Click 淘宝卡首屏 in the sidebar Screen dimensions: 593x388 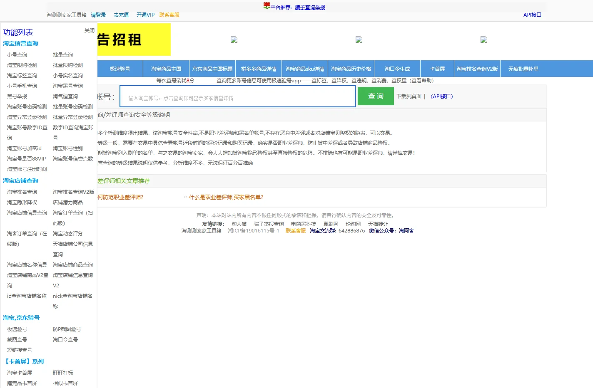pyautogui.click(x=20, y=373)
